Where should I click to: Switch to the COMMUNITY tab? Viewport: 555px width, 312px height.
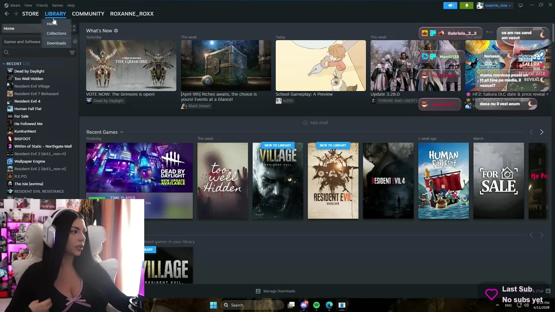click(88, 14)
